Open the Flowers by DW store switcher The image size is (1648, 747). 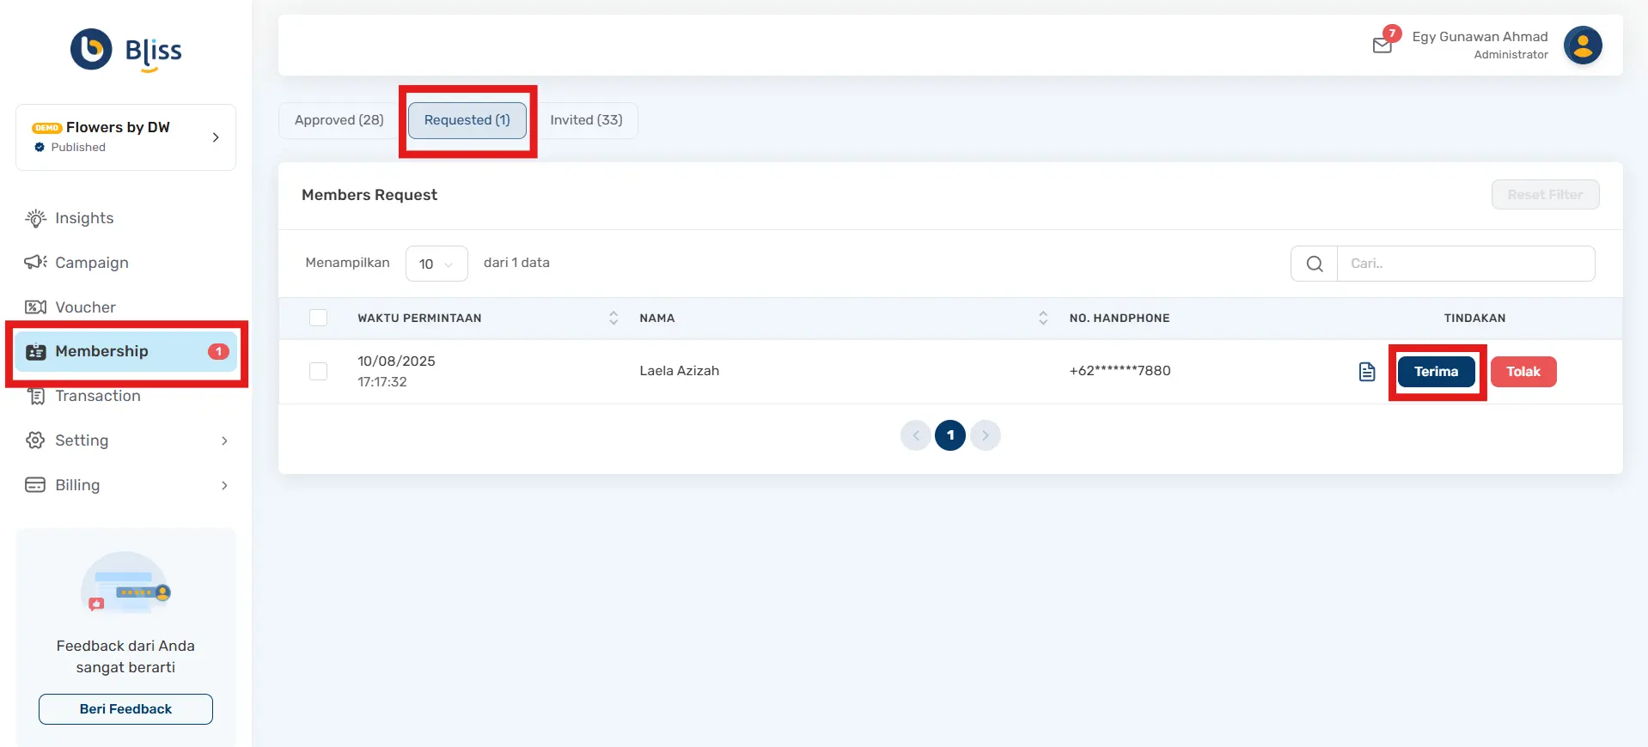click(x=125, y=137)
